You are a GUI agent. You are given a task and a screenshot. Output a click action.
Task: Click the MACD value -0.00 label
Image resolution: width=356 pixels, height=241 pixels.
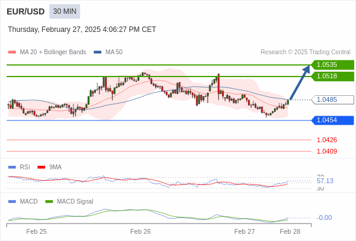(x=324, y=218)
